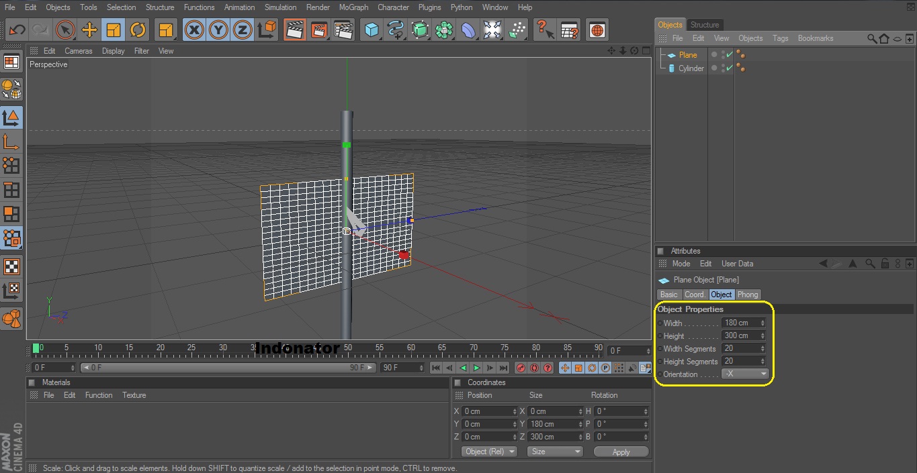Screen dimensions: 917x473
Task: Select the Points mode icon in left sidebar
Action: (x=11, y=166)
